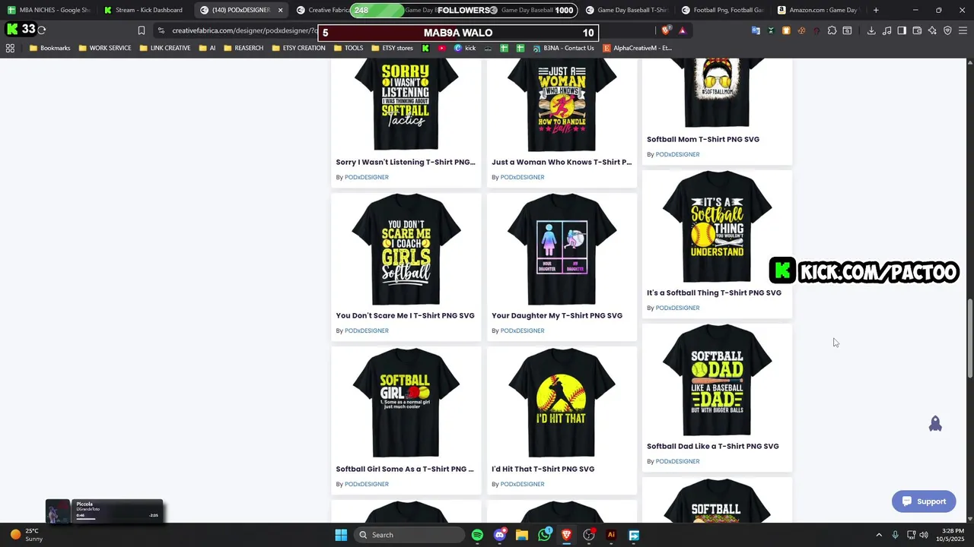Open the ETSY stores bookmarks folder
This screenshot has width=974, height=547.
(x=392, y=48)
